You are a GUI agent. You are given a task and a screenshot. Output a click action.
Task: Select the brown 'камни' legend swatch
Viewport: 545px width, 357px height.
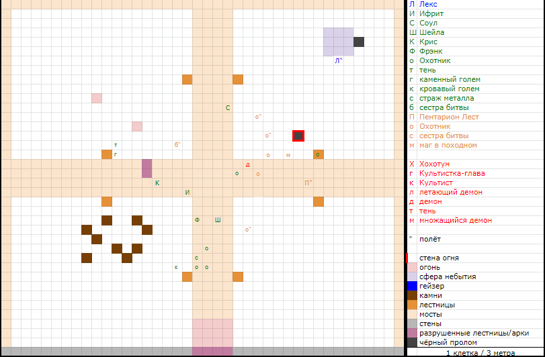[412, 295]
